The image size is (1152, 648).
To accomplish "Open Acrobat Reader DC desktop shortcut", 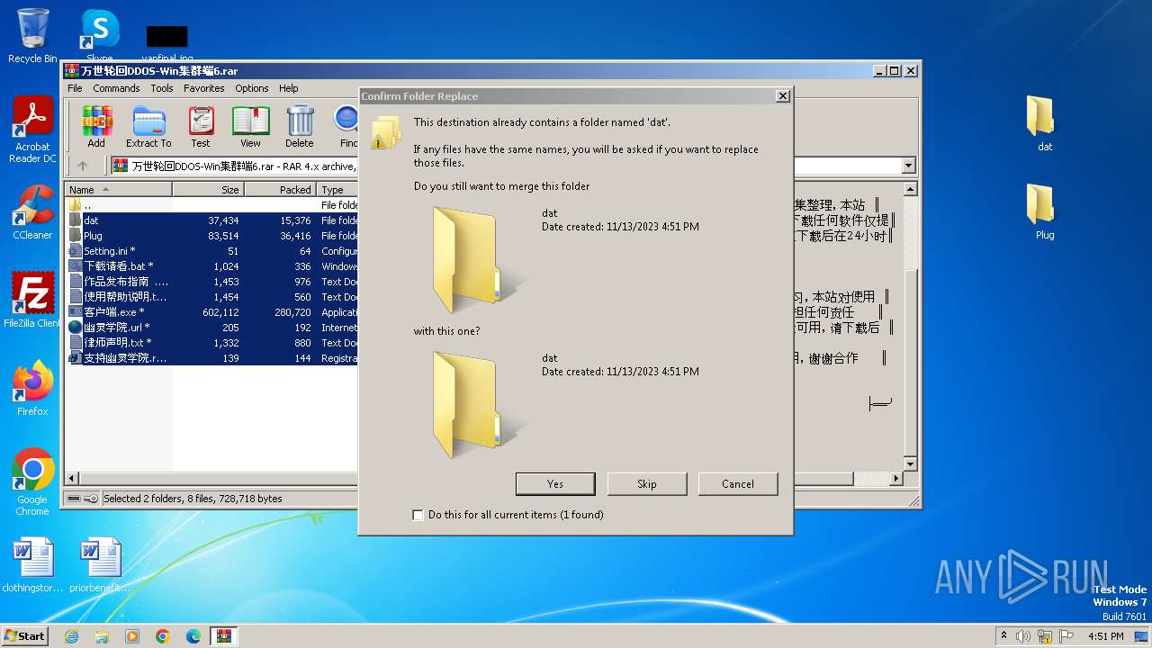I will click(32, 130).
